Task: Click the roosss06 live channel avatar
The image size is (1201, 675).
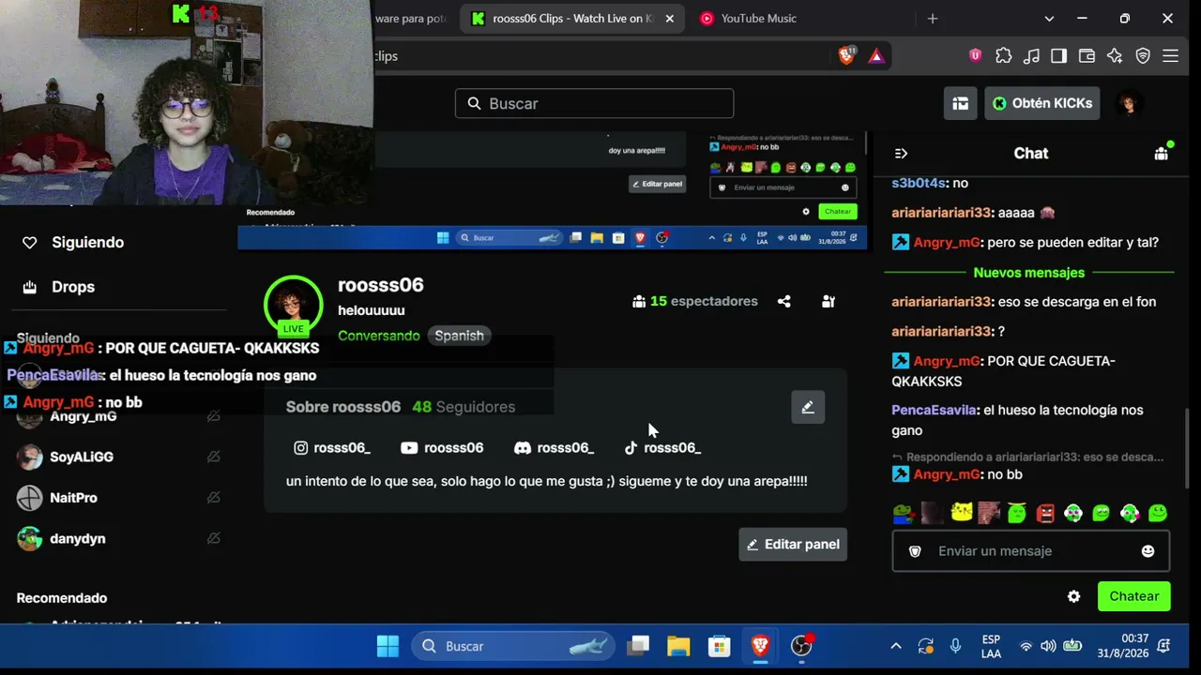Action: pos(294,305)
